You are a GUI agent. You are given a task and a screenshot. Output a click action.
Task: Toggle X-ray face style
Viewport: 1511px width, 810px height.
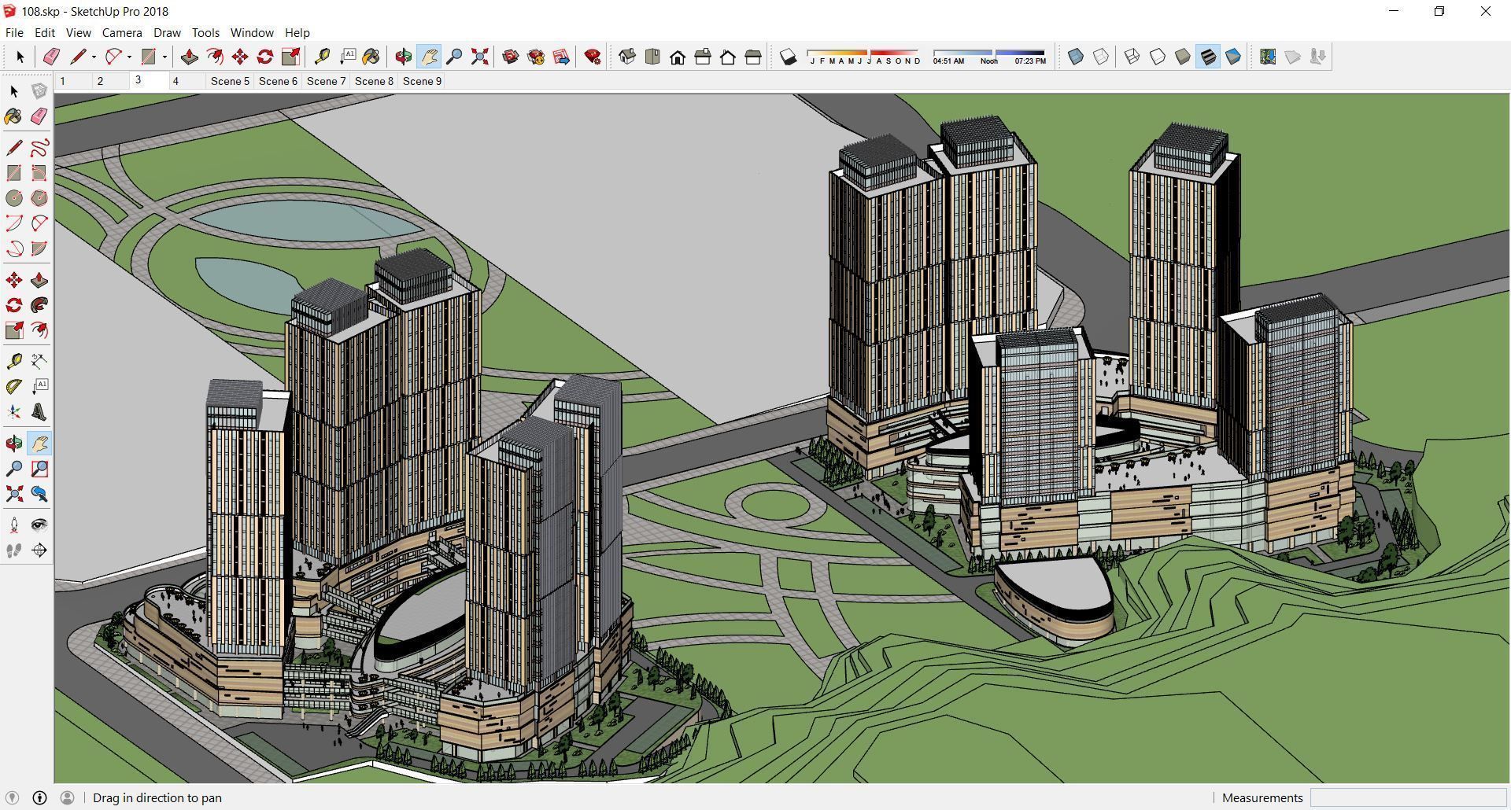point(1076,57)
